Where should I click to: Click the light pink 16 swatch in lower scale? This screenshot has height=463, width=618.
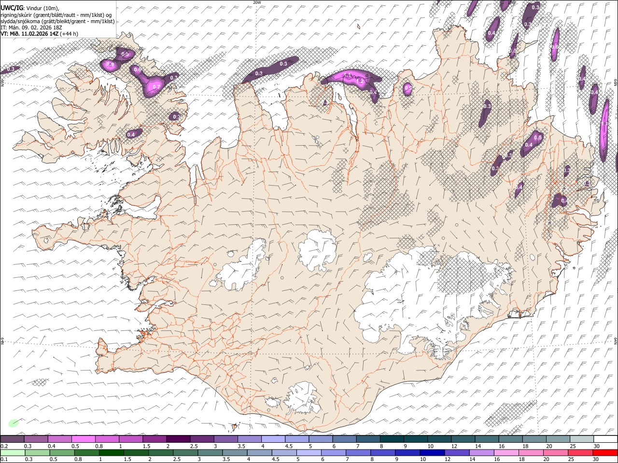(x=506, y=452)
